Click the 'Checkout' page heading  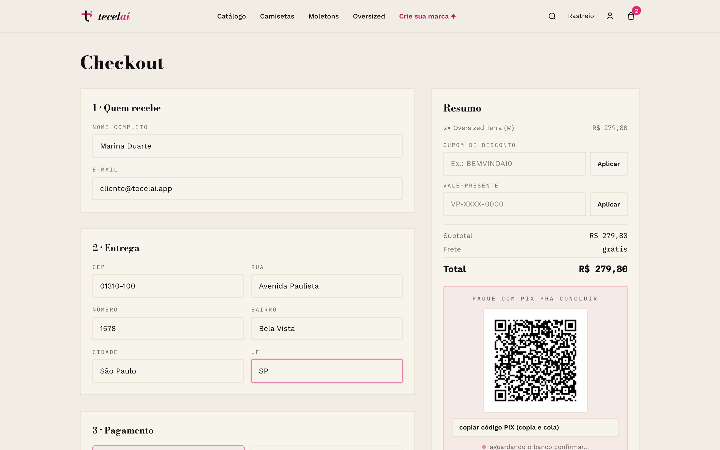pyautogui.click(x=122, y=63)
